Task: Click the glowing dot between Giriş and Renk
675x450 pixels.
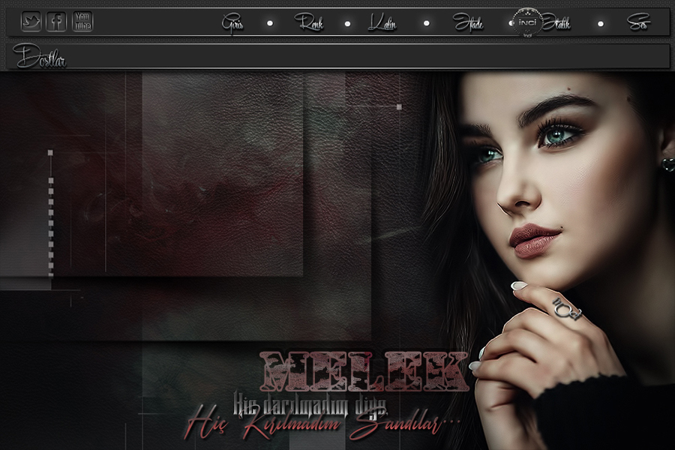Action: (270, 23)
